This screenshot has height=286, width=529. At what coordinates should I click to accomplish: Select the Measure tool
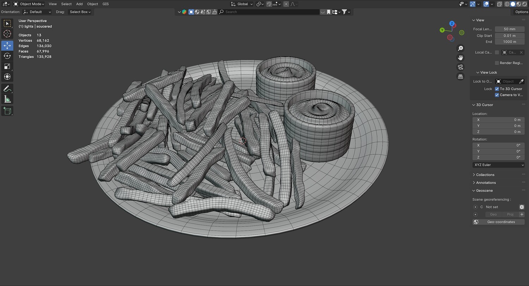pos(7,99)
